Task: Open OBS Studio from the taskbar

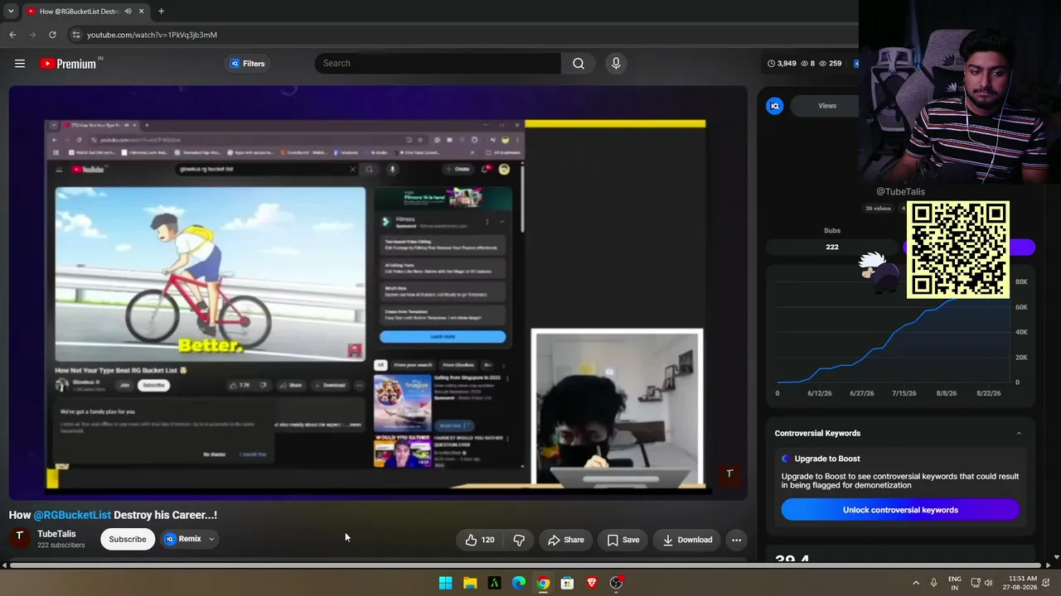Action: coord(616,583)
